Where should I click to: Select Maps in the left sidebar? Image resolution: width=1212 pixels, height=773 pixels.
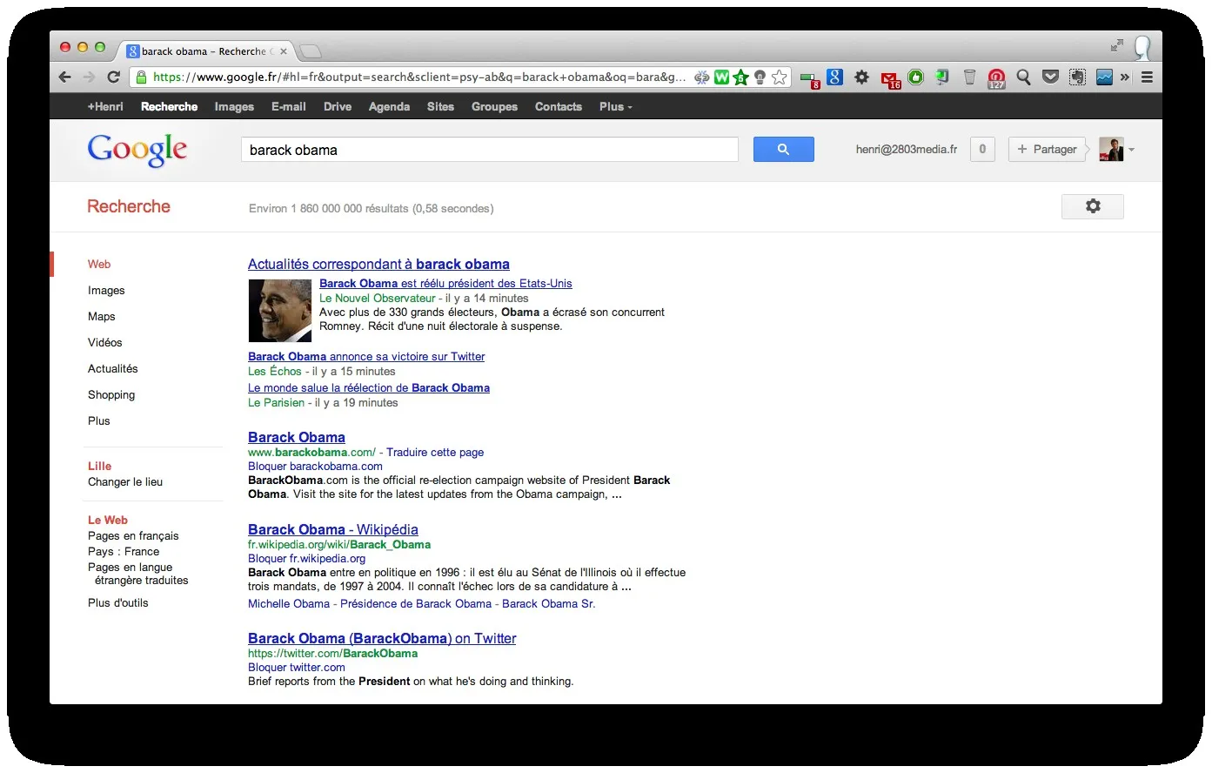pyautogui.click(x=102, y=317)
